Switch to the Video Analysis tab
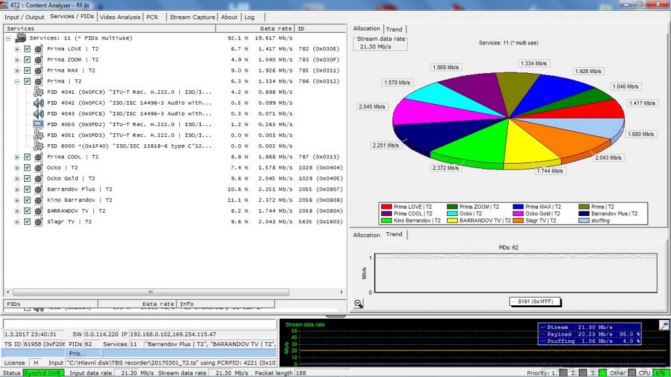The height and width of the screenshot is (377, 671). click(120, 17)
